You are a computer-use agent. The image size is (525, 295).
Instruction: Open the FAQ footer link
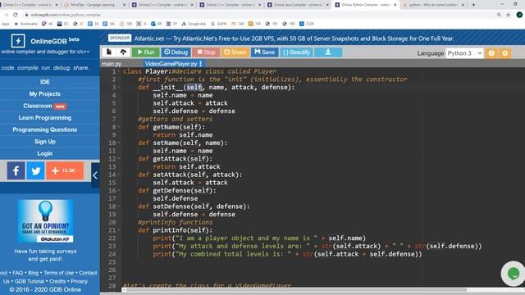click(18, 273)
